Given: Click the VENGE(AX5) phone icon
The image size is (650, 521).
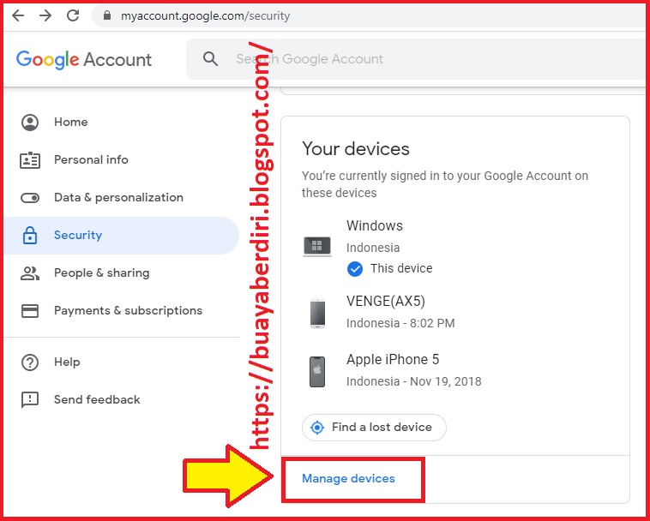Looking at the screenshot, I should pos(317,314).
